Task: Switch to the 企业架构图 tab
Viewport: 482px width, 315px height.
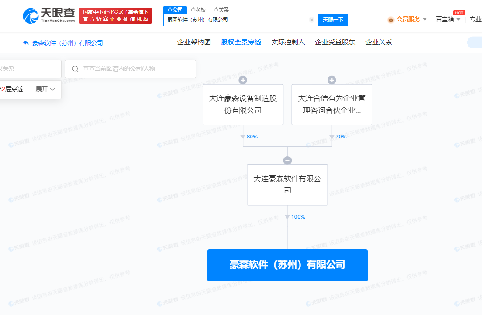Action: pos(194,42)
